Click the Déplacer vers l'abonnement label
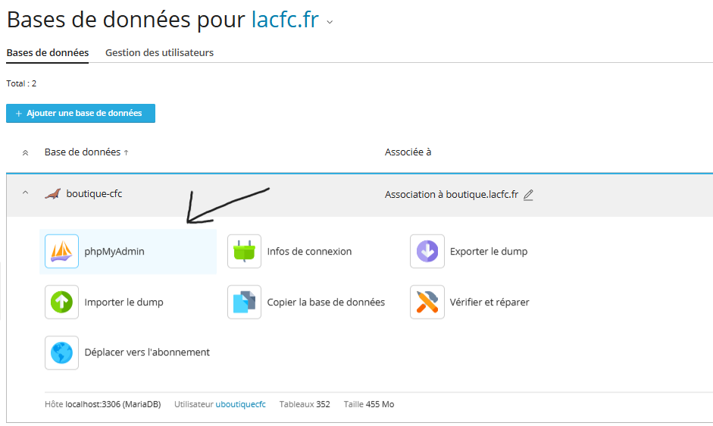Image resolution: width=713 pixels, height=426 pixels. coord(147,352)
